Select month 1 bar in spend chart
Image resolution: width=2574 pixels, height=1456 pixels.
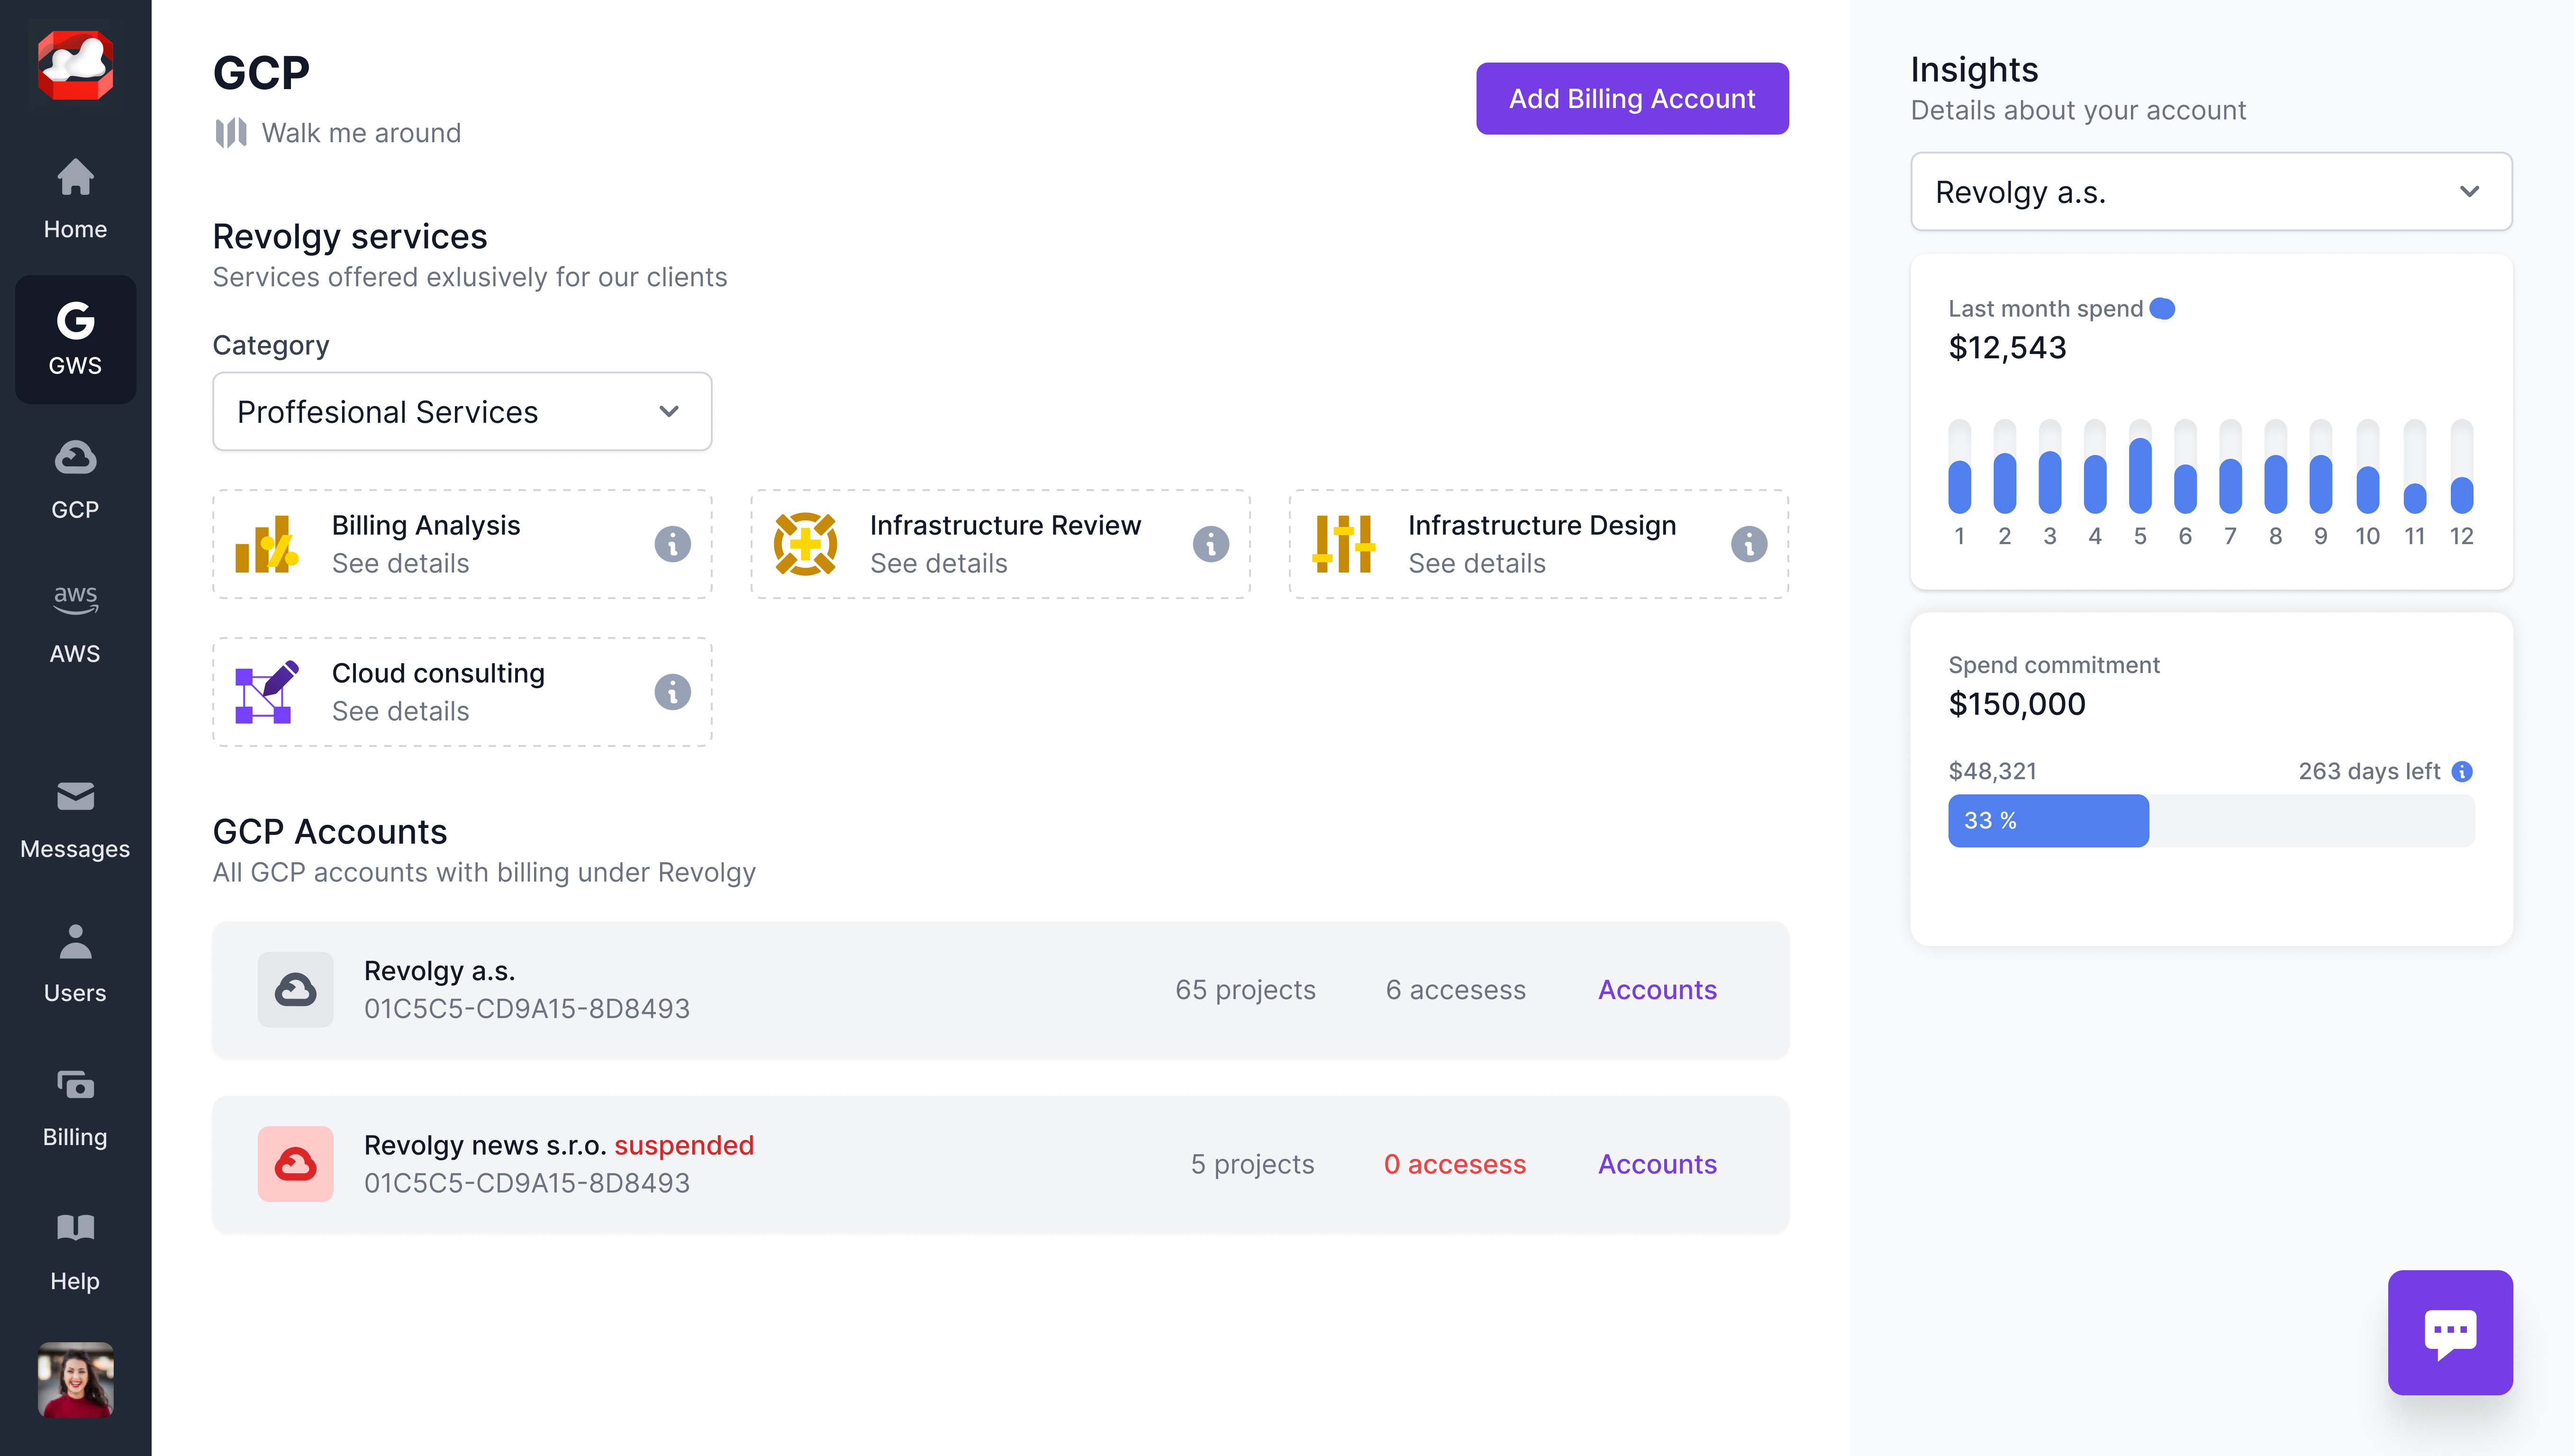1959,466
